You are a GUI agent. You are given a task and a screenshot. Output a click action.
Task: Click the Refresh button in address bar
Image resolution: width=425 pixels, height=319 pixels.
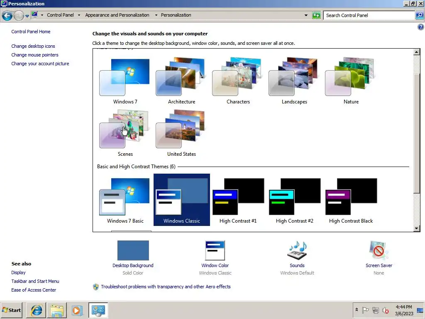click(x=316, y=15)
